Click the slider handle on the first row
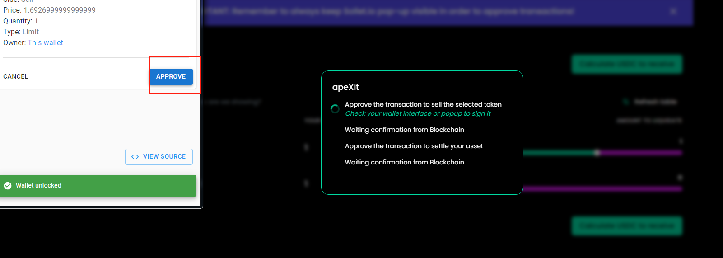This screenshot has height=258, width=723. [597, 153]
